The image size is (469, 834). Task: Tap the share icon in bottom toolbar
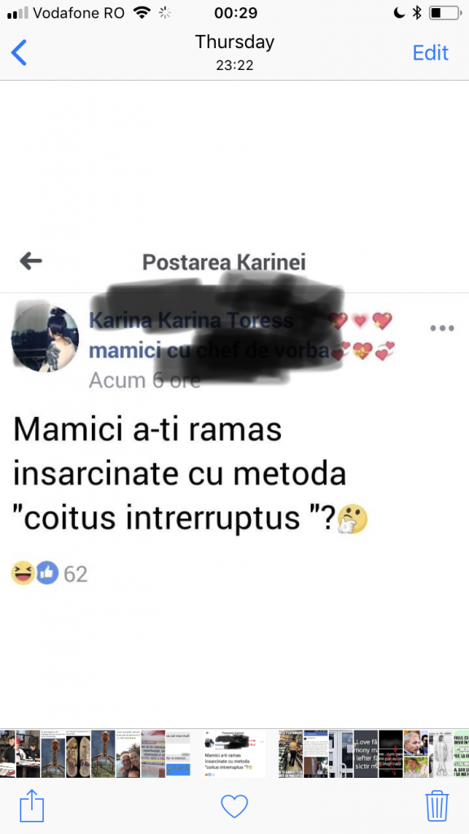coord(32,805)
